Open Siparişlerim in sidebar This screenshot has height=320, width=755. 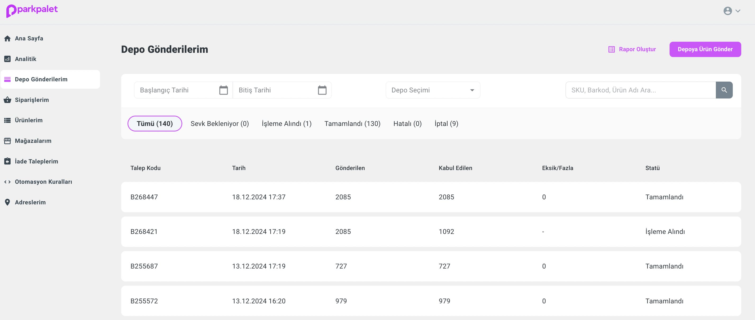(32, 100)
